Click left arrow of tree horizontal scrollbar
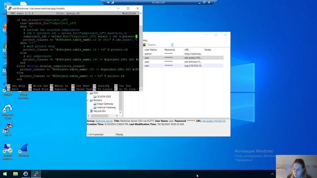Viewport: 317px width, 178px height. 88,116
